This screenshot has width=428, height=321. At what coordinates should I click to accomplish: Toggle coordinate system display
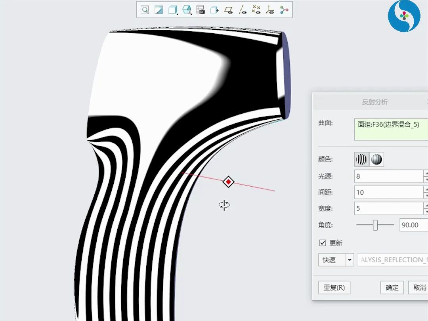[x=270, y=10]
